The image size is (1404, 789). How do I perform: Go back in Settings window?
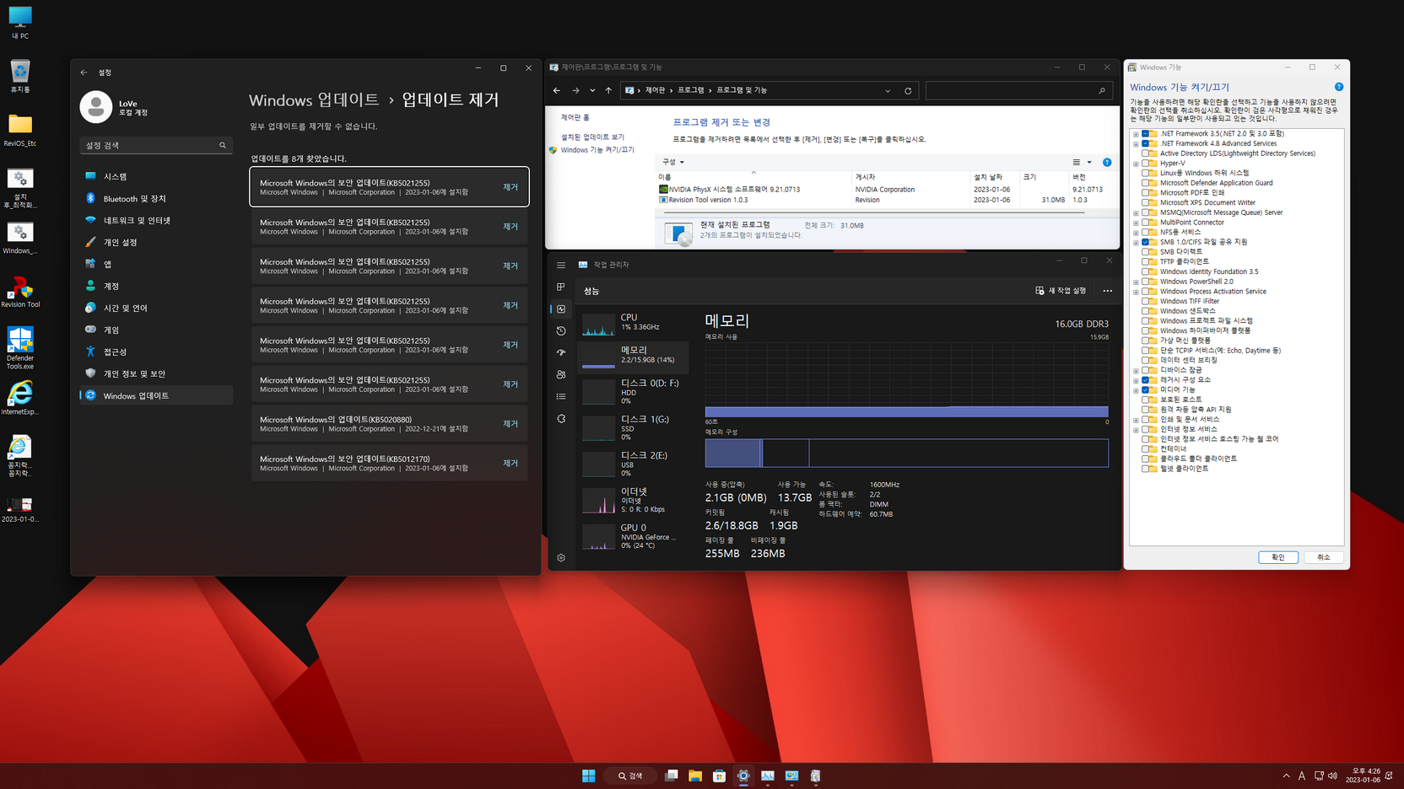pos(84,72)
